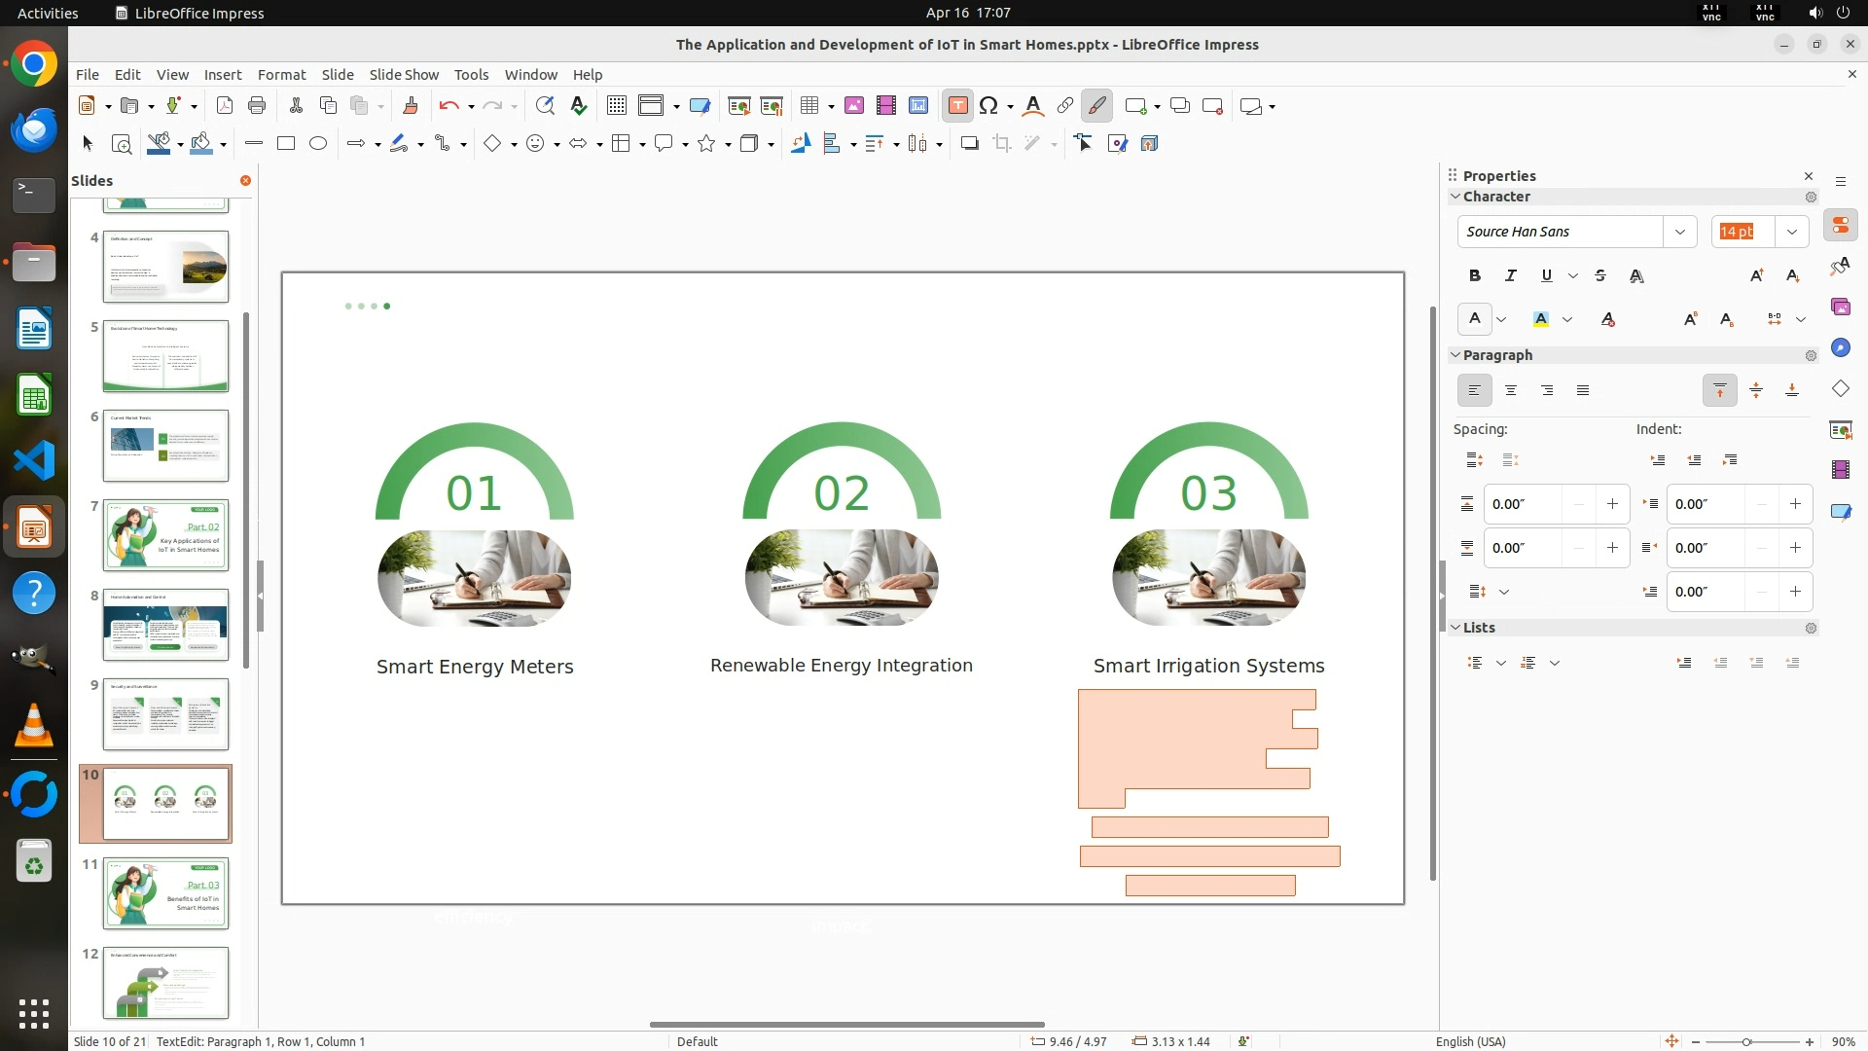Increase above paragraph spacing with plus
1868x1051 pixels.
[x=1612, y=504]
